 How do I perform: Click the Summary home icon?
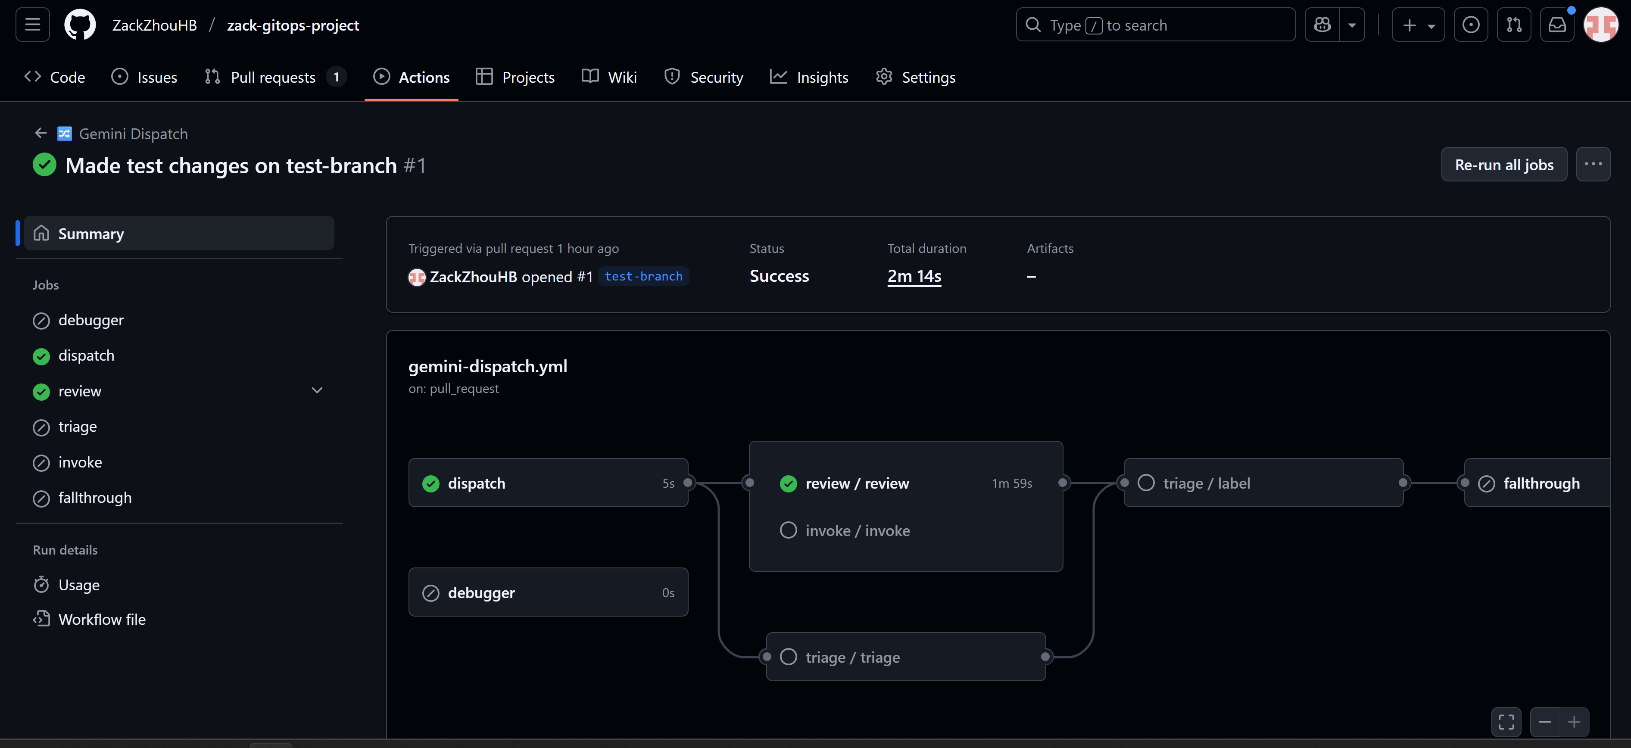[x=41, y=233]
